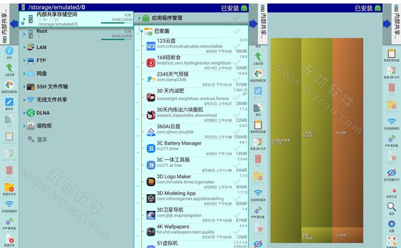Click 复制到剪贴板 clipboard icon in the far-right-edge toolbar
This screenshot has height=248, width=401.
click(391, 54)
